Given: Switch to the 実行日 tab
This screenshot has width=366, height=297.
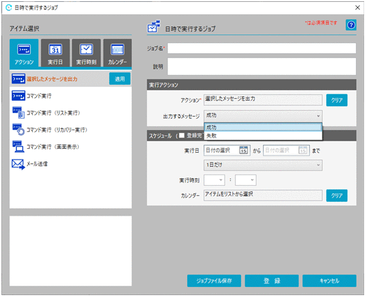Looking at the screenshot, I should (55, 53).
